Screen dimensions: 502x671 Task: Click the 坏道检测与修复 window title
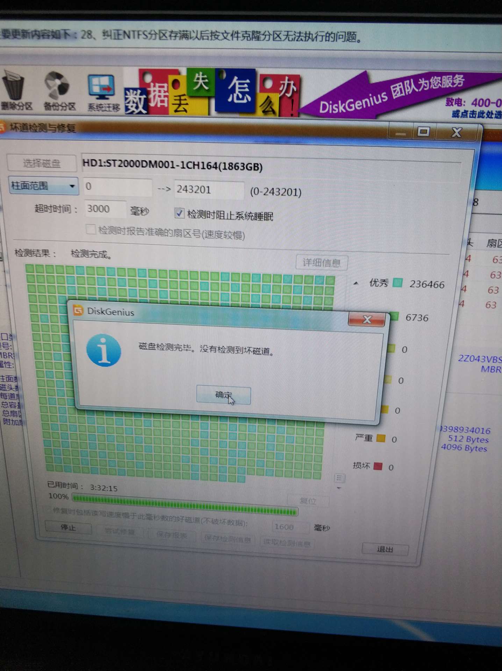point(43,128)
